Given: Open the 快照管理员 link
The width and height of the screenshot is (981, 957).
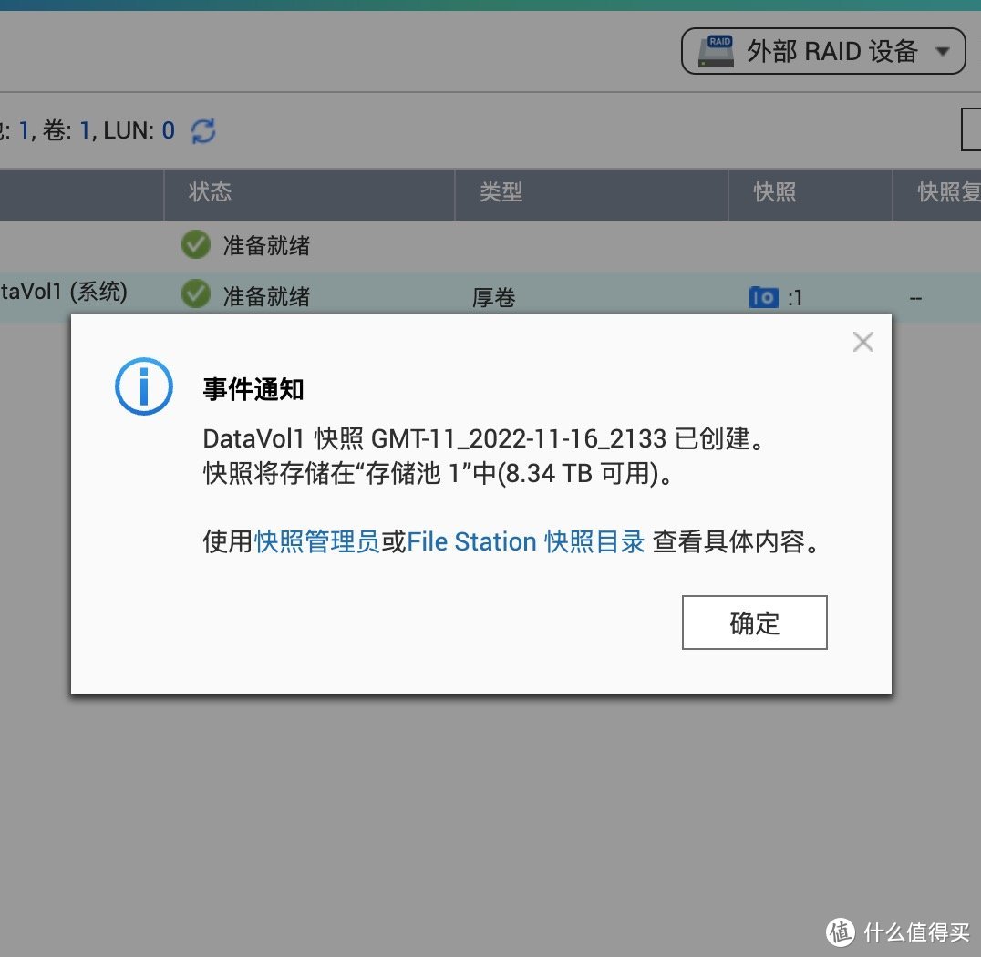Looking at the screenshot, I should [x=315, y=541].
